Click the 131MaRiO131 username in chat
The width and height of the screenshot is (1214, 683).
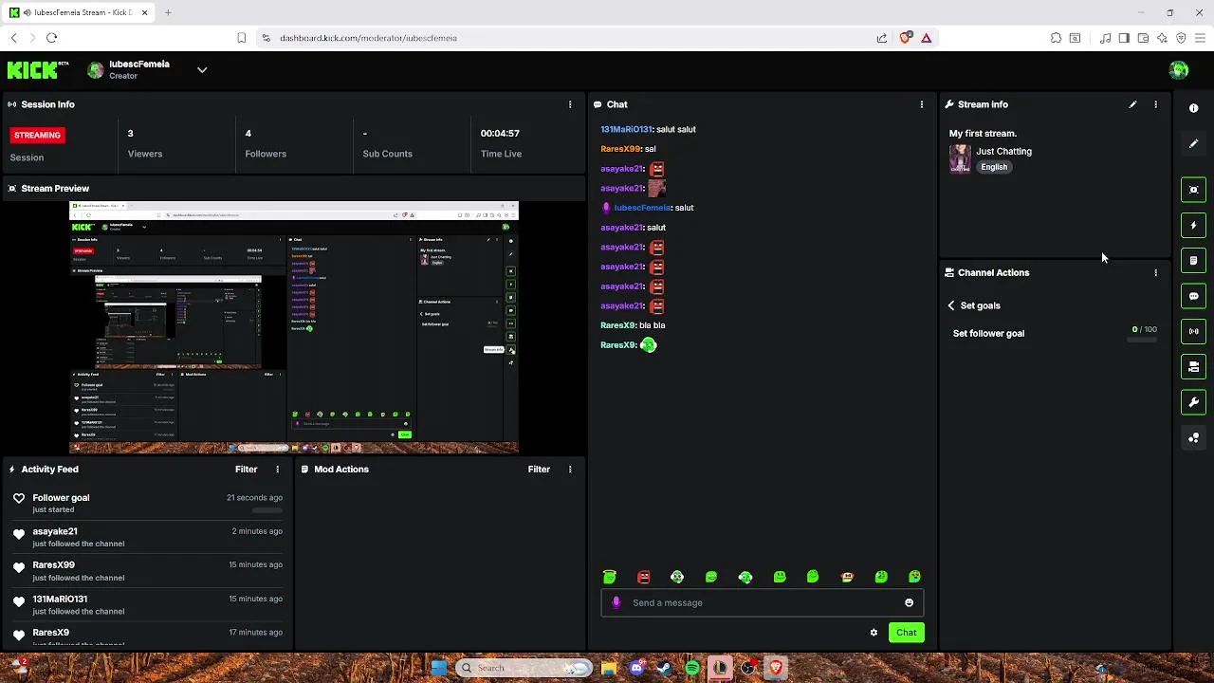pos(626,129)
